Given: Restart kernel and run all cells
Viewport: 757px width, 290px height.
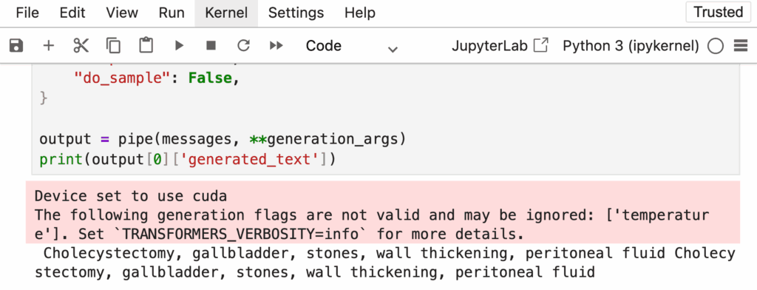Looking at the screenshot, I should coord(276,46).
